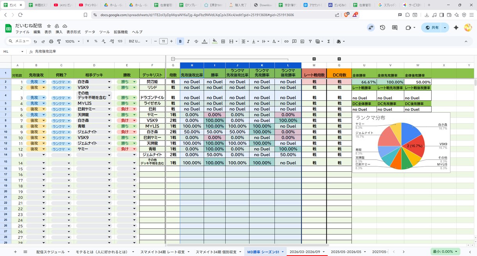Apply yen currency format

pos(88,41)
